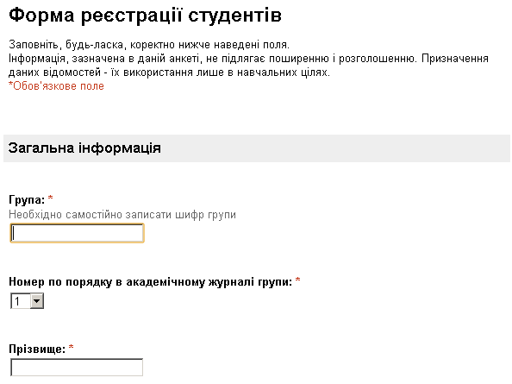Click the Група text input field

click(77, 233)
